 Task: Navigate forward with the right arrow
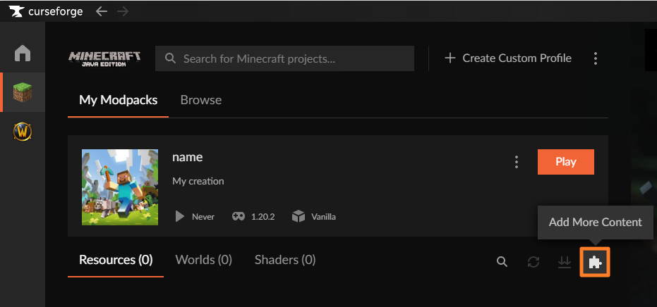tap(123, 11)
